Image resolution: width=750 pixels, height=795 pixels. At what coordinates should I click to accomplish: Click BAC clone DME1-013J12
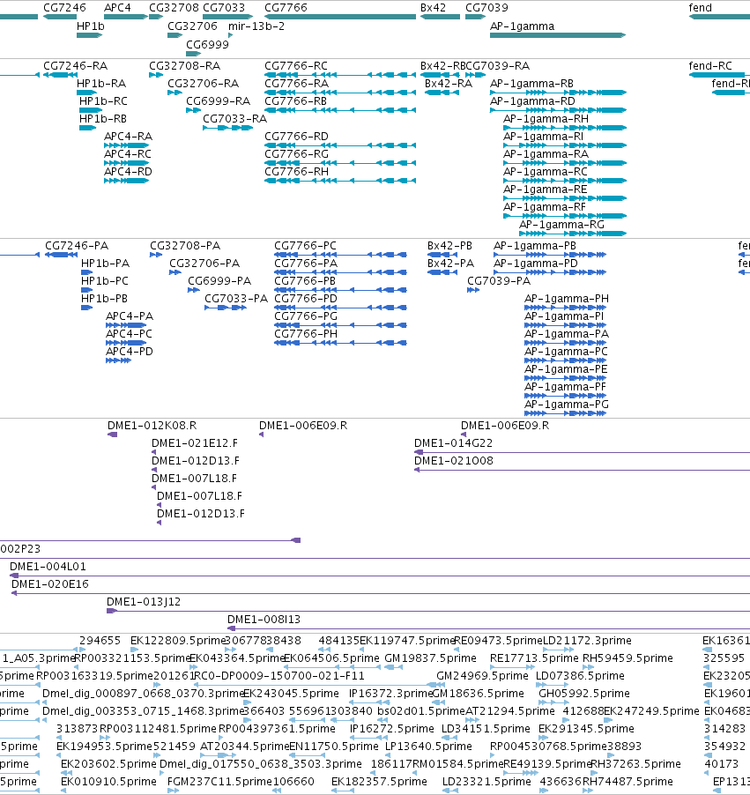pos(144,602)
